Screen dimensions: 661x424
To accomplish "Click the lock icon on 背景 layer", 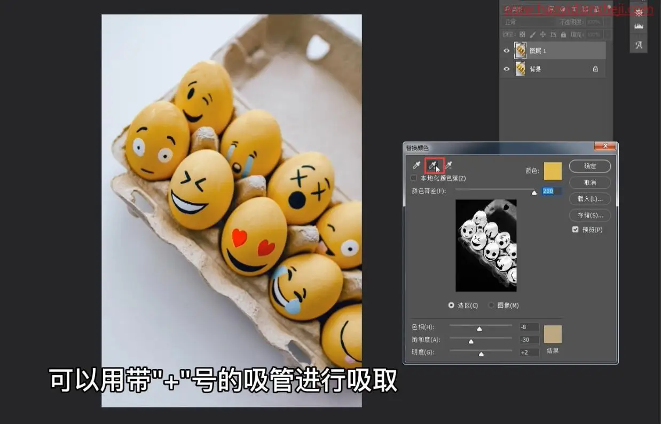I will coord(595,69).
